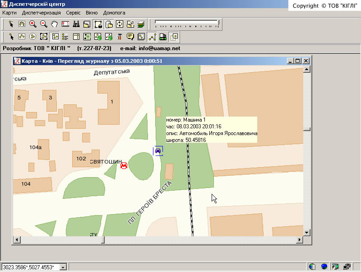Click the globe with document status icon
The image size is (361, 272).
[312, 267]
